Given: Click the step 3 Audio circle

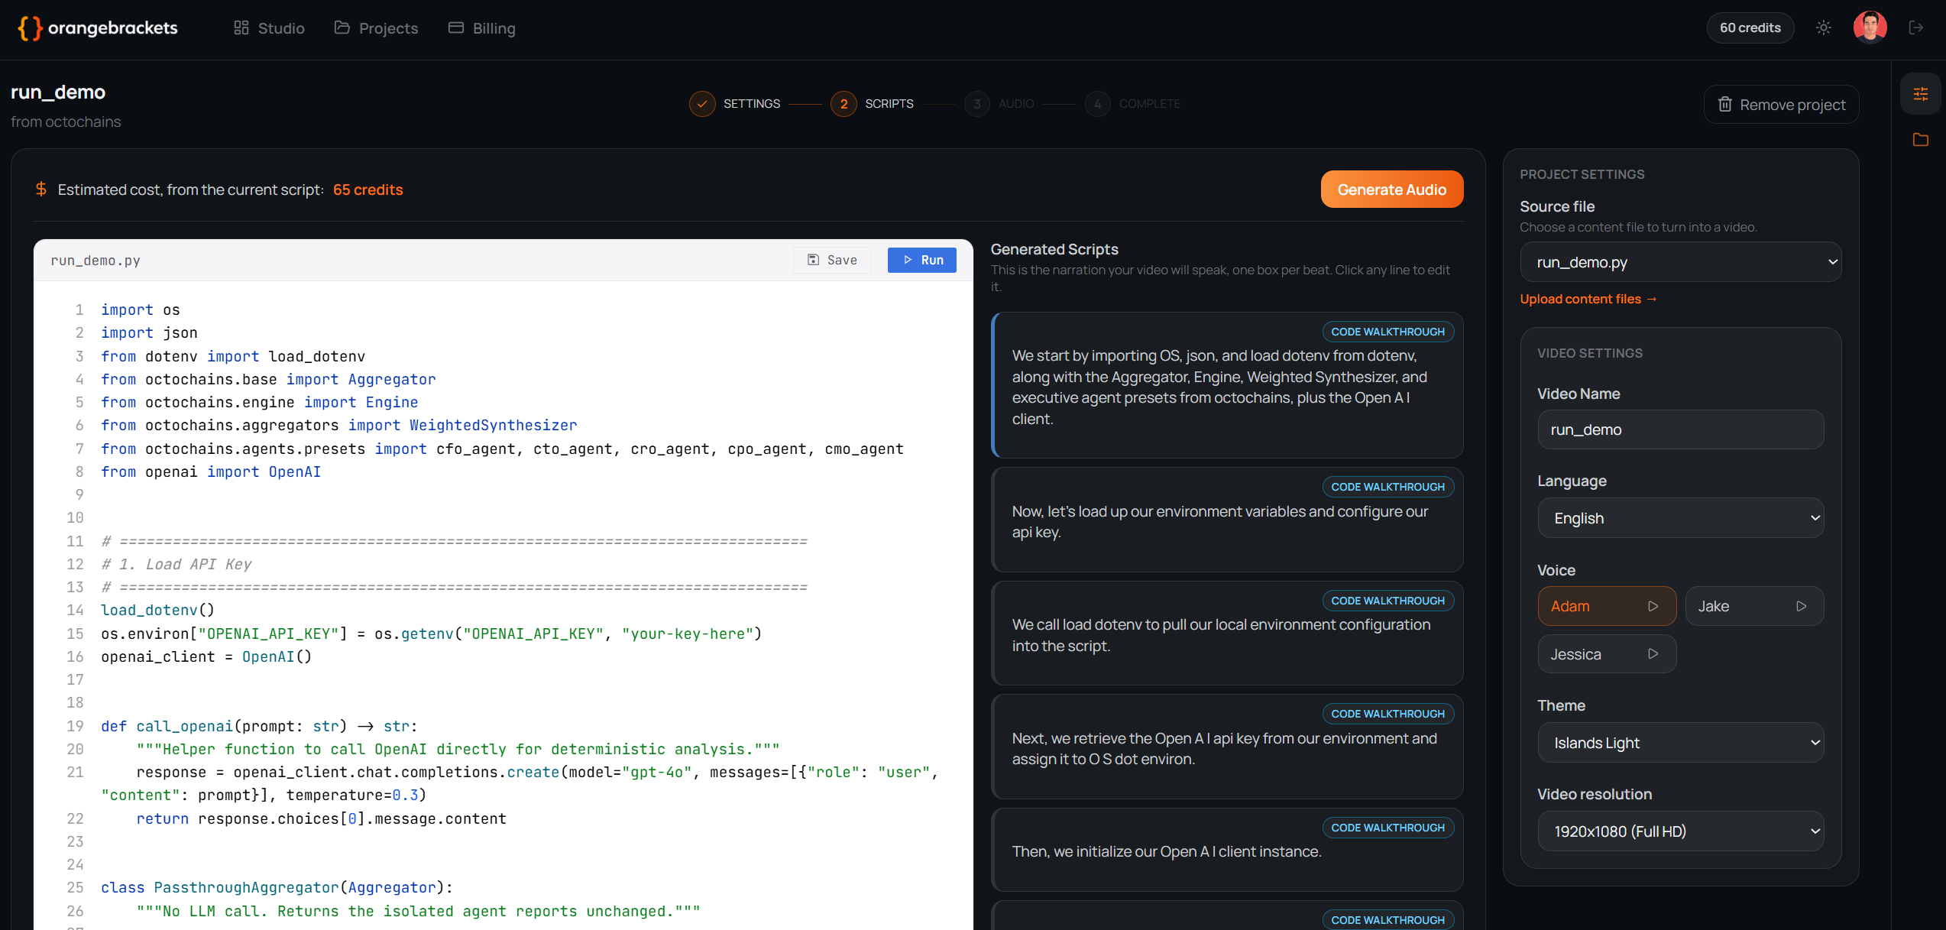Looking at the screenshot, I should [977, 104].
